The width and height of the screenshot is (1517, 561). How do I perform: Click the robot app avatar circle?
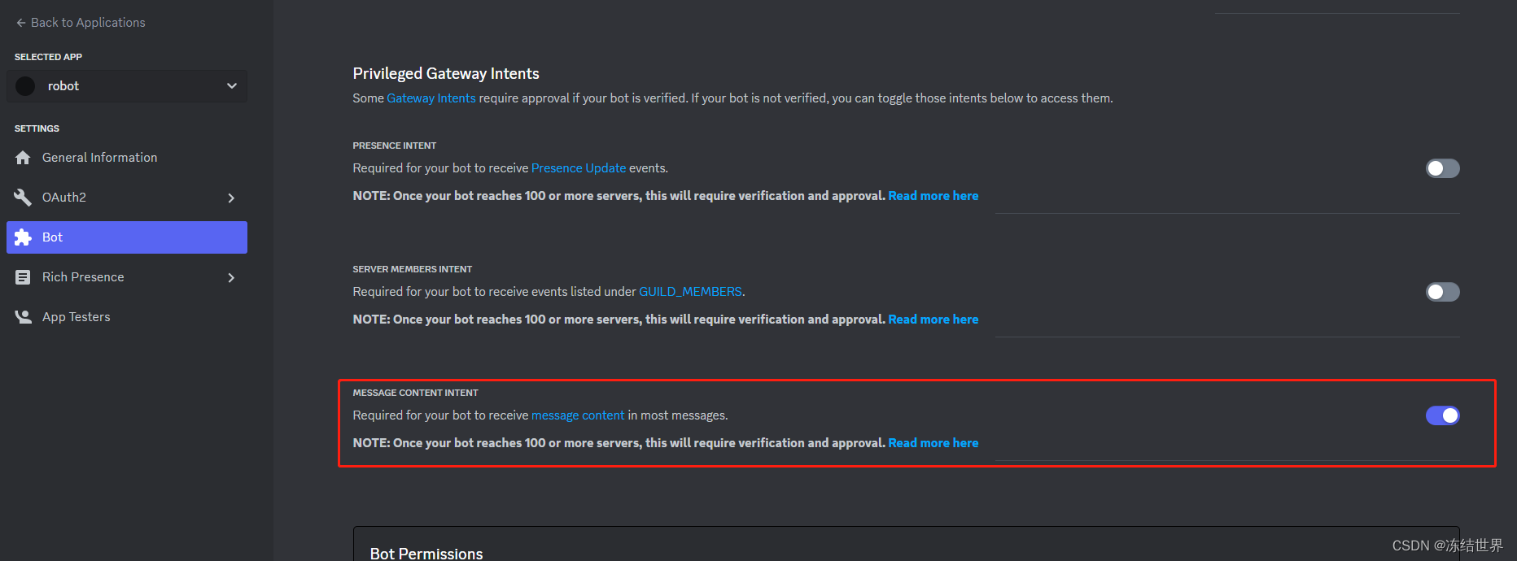coord(25,86)
